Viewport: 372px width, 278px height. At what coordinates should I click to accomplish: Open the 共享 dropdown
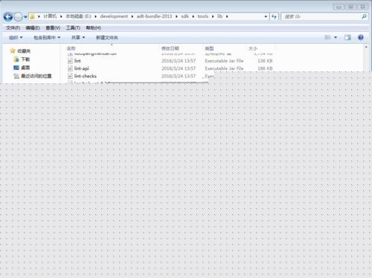click(x=78, y=38)
